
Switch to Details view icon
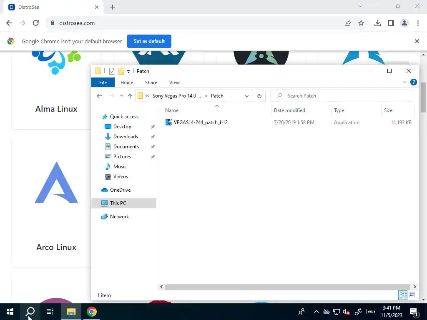tap(403, 295)
